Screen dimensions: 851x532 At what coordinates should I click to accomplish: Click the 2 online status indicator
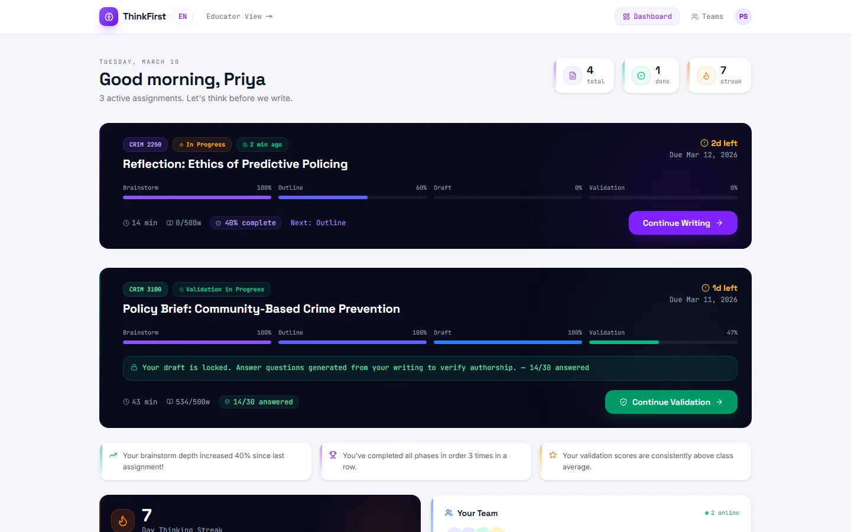[x=722, y=513]
